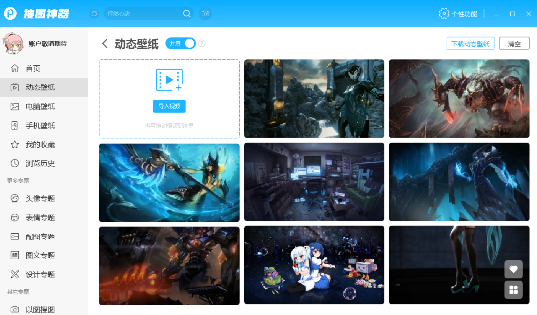537x315 pixels.
Task: Click the 手机壁纸 phone icon
Action: (15, 125)
